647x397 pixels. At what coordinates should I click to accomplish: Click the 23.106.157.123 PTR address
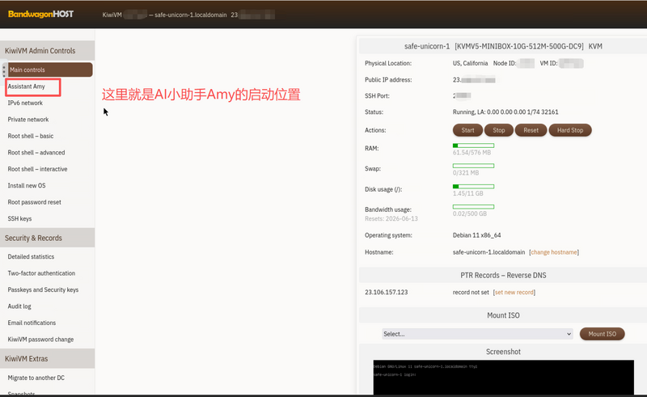[387, 292]
